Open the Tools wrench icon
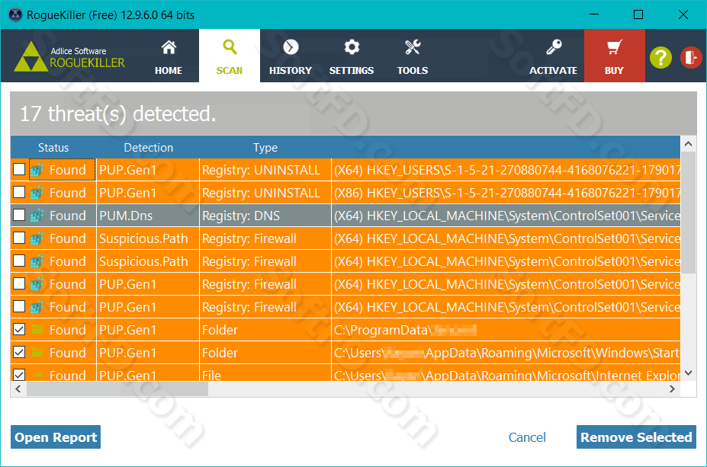 click(413, 46)
